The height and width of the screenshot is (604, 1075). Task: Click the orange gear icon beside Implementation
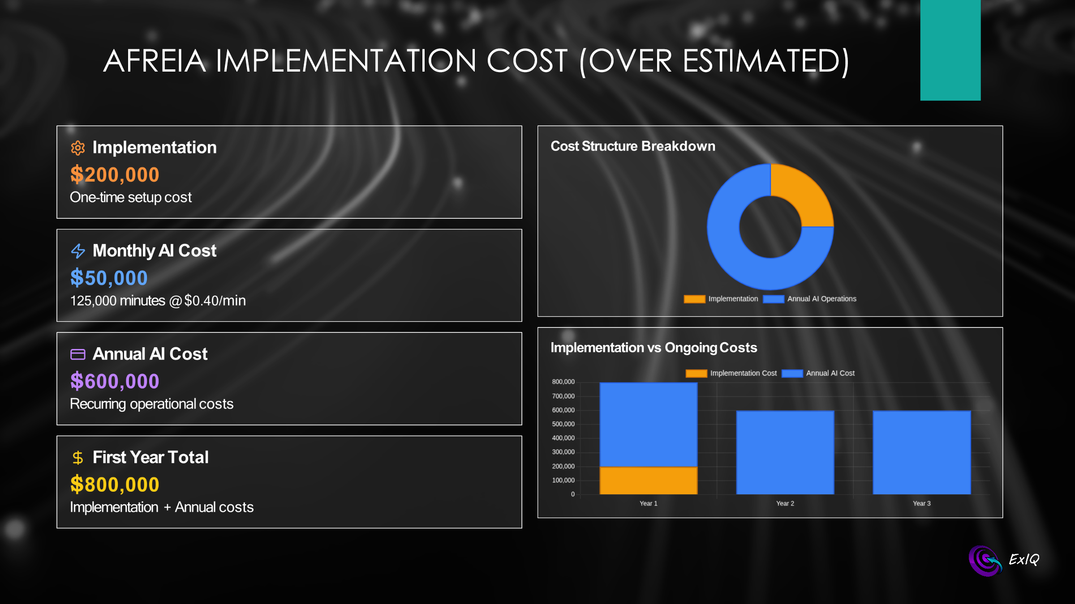point(78,148)
